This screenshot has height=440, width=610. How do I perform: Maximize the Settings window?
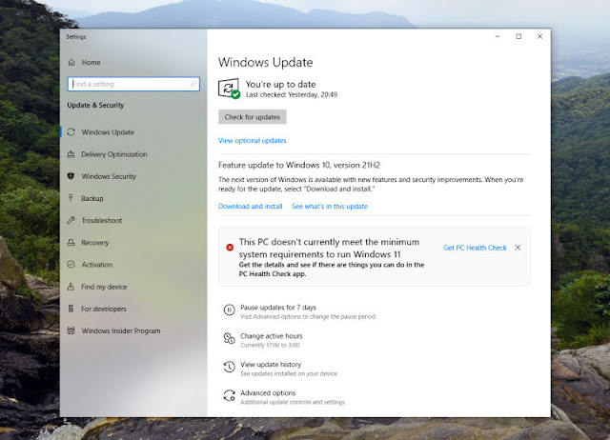(x=518, y=36)
